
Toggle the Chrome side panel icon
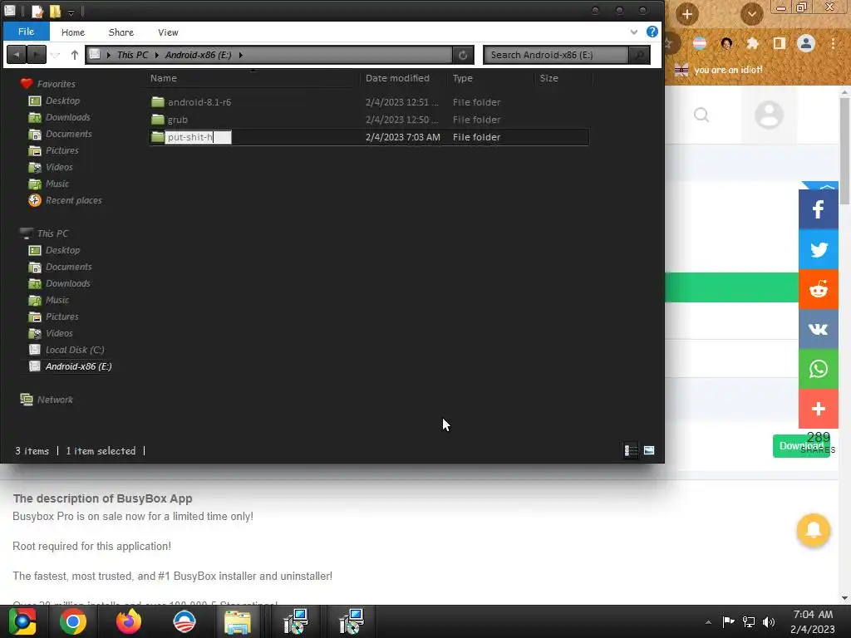click(x=779, y=43)
